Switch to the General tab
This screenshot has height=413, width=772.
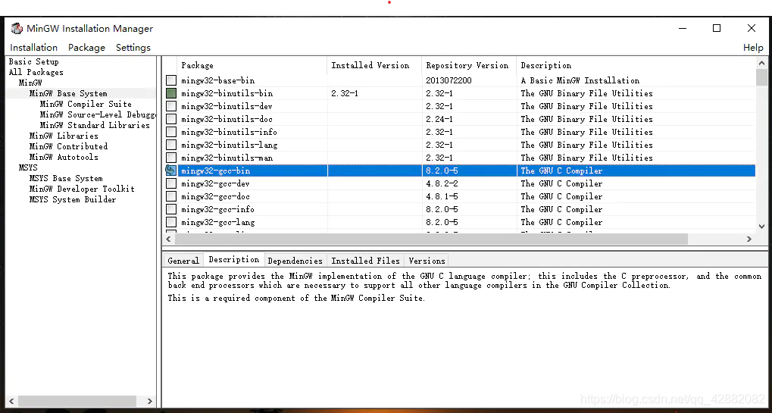click(x=183, y=261)
